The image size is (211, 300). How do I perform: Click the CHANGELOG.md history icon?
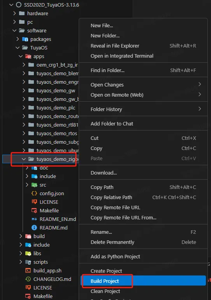28,279
